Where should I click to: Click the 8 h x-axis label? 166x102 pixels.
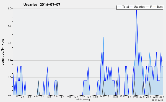pos(62,96)
